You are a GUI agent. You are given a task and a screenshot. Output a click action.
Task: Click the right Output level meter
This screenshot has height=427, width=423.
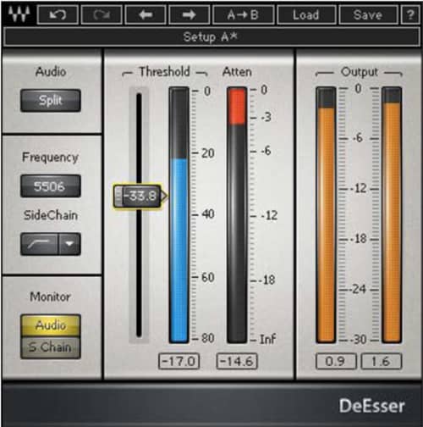click(392, 215)
